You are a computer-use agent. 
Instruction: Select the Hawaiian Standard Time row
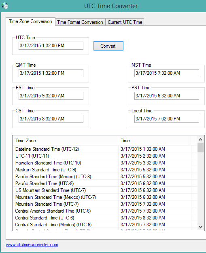(x=105, y=163)
